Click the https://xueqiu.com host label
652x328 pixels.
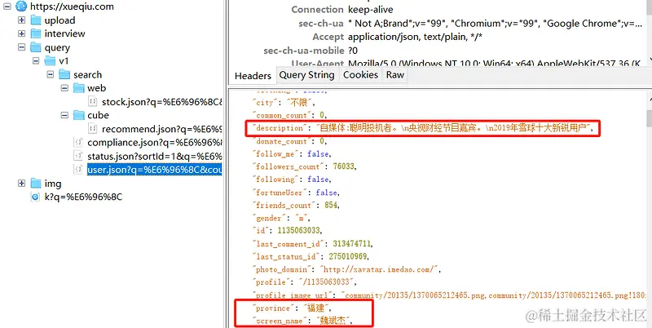(72, 7)
